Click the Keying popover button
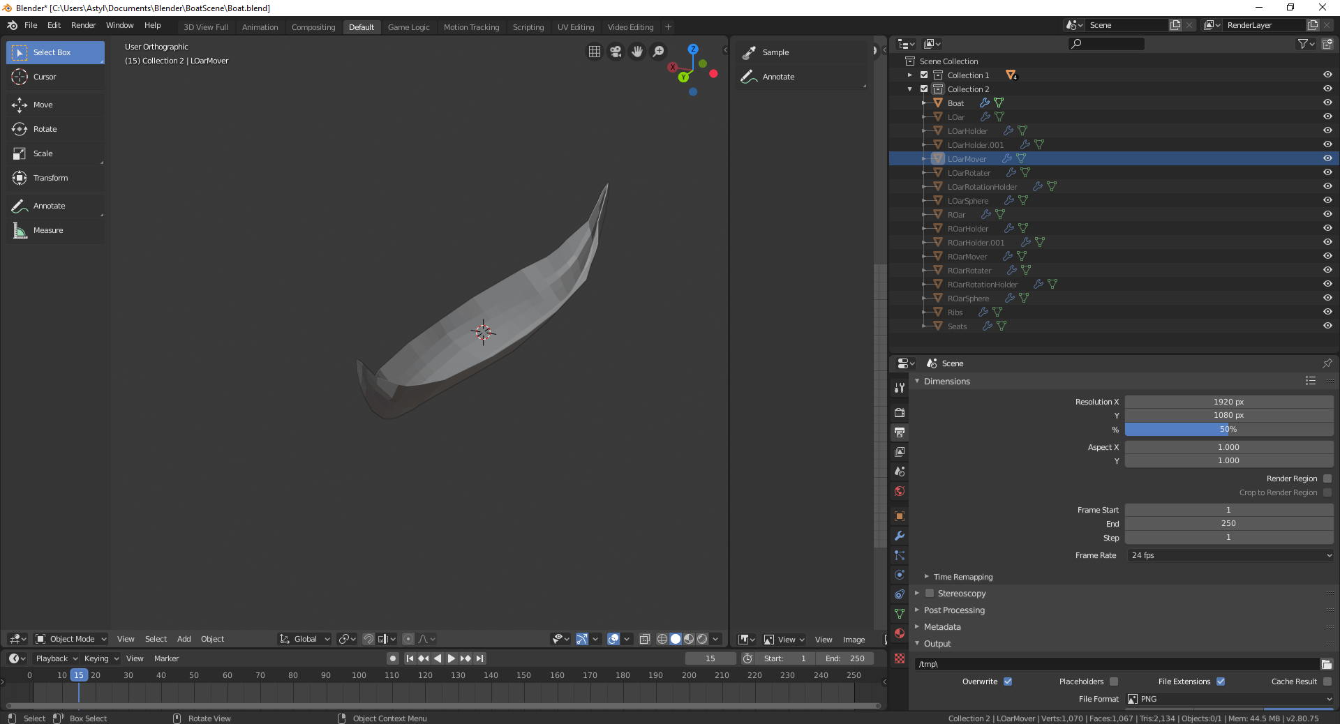This screenshot has height=724, width=1340. pyautogui.click(x=101, y=658)
